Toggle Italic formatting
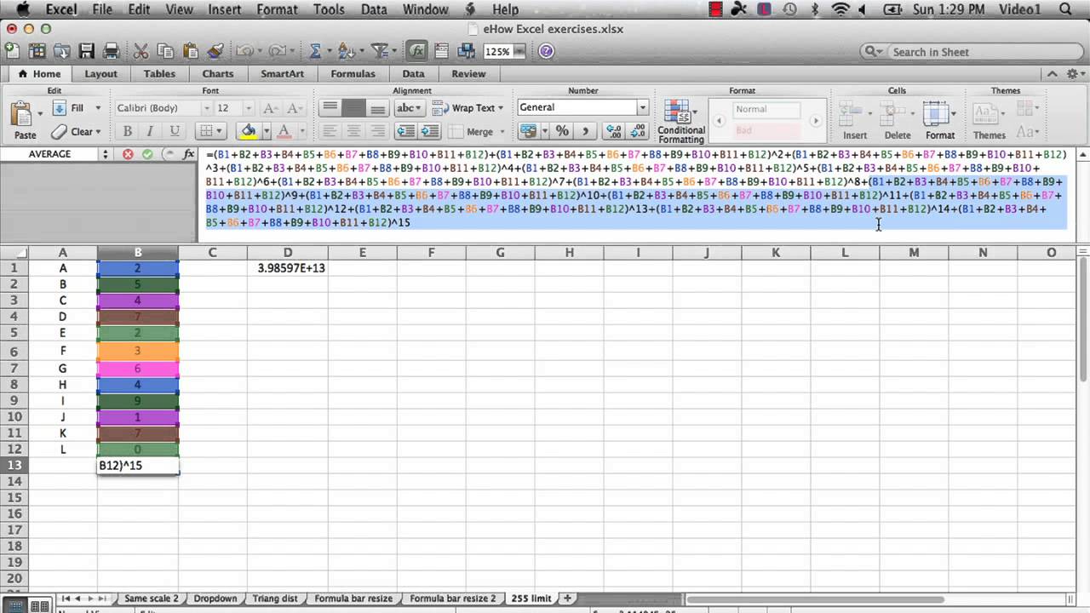 [151, 131]
